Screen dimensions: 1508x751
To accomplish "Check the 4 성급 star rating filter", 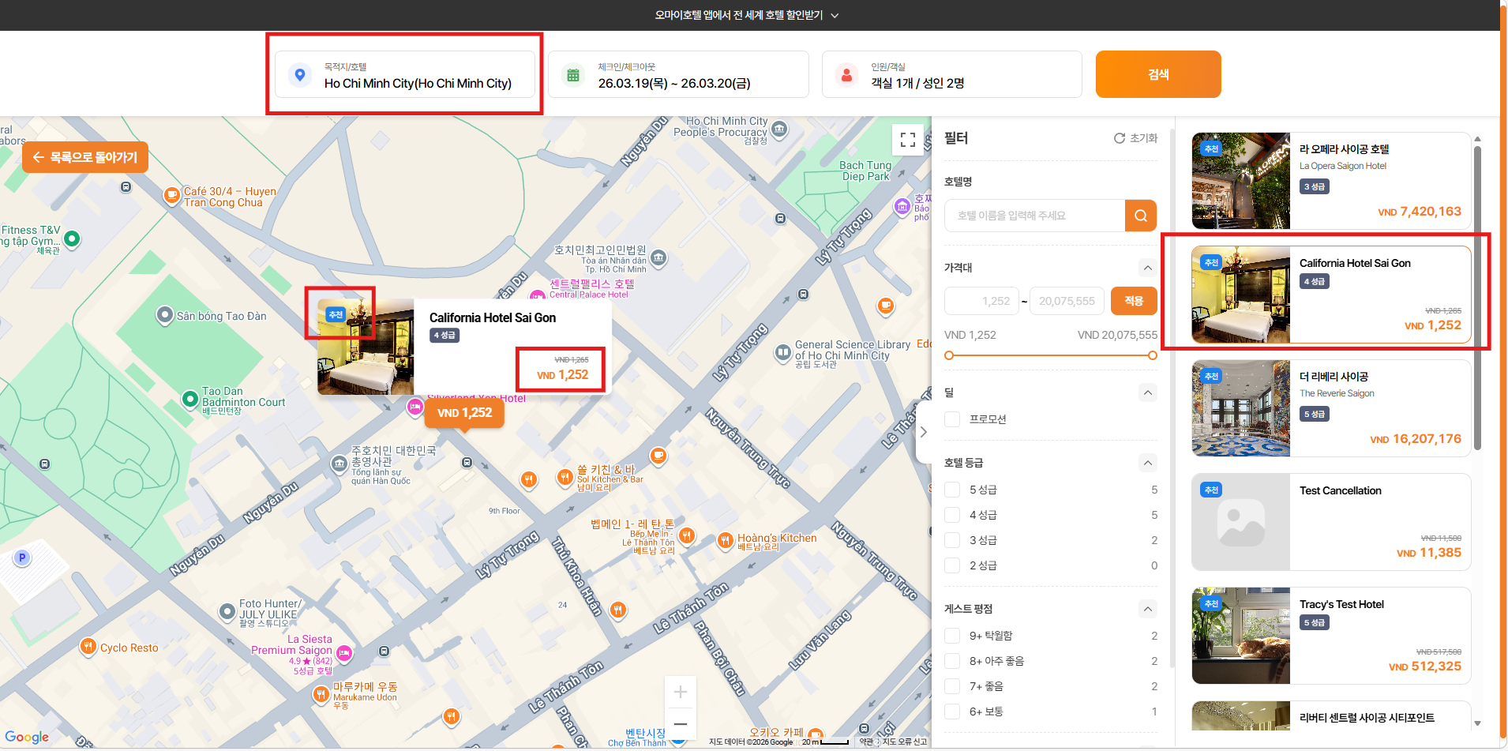I will (x=952, y=515).
